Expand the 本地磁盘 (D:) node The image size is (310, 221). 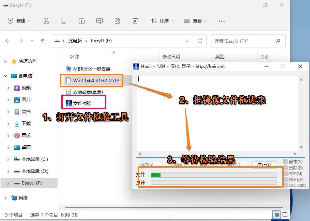pyautogui.click(x=8, y=171)
